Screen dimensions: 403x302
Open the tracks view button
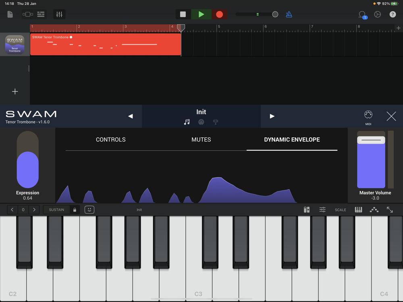(41, 14)
